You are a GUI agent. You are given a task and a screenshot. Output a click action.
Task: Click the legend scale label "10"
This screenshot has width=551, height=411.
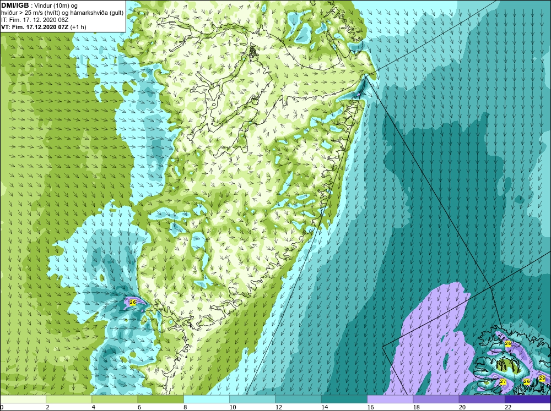[233, 407]
